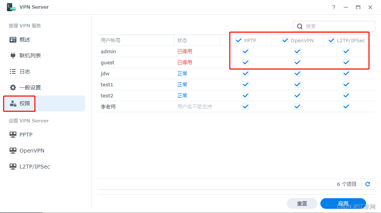This screenshot has height=213, width=381.
Task: Disable PPTP permission for jdw
Action: 246,73
